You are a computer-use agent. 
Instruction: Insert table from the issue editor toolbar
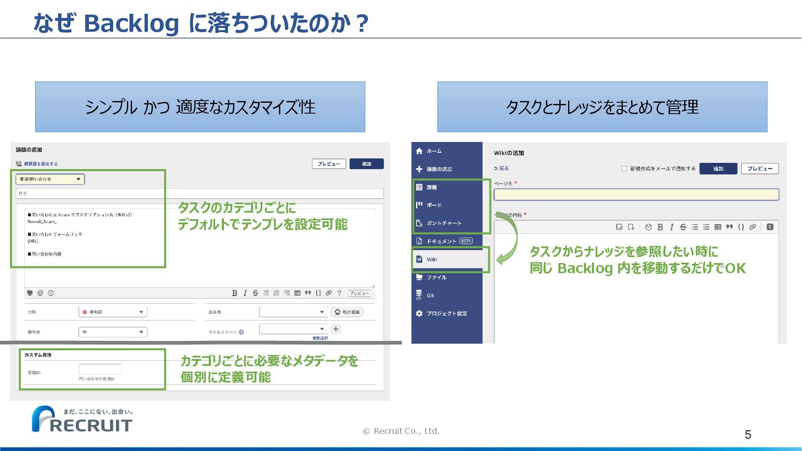click(297, 293)
